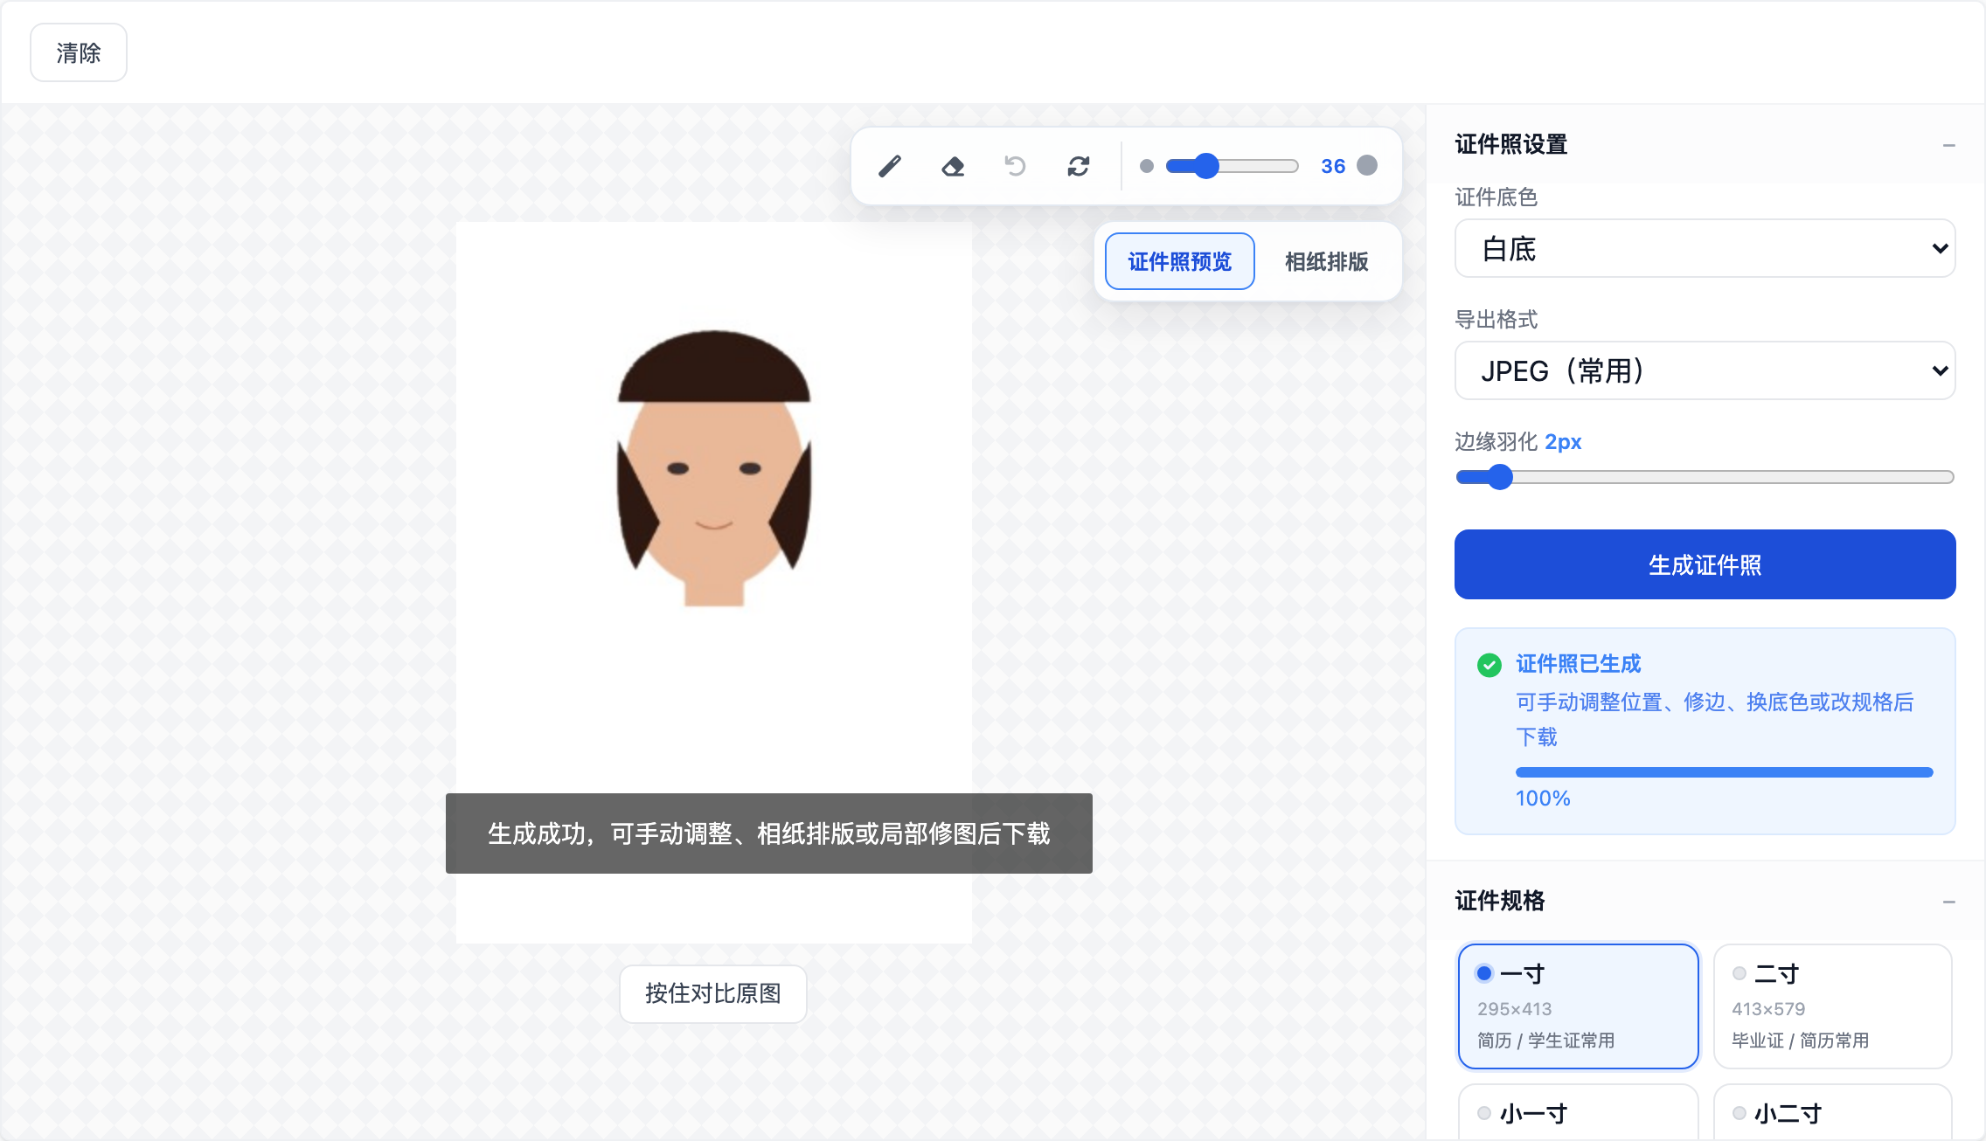Select the eraser tool

click(953, 166)
